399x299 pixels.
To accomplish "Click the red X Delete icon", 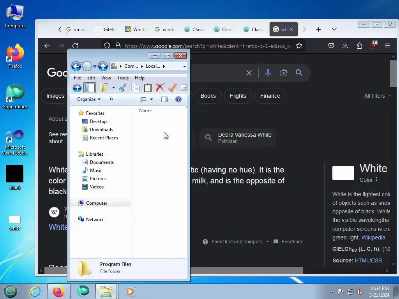I will [x=160, y=88].
